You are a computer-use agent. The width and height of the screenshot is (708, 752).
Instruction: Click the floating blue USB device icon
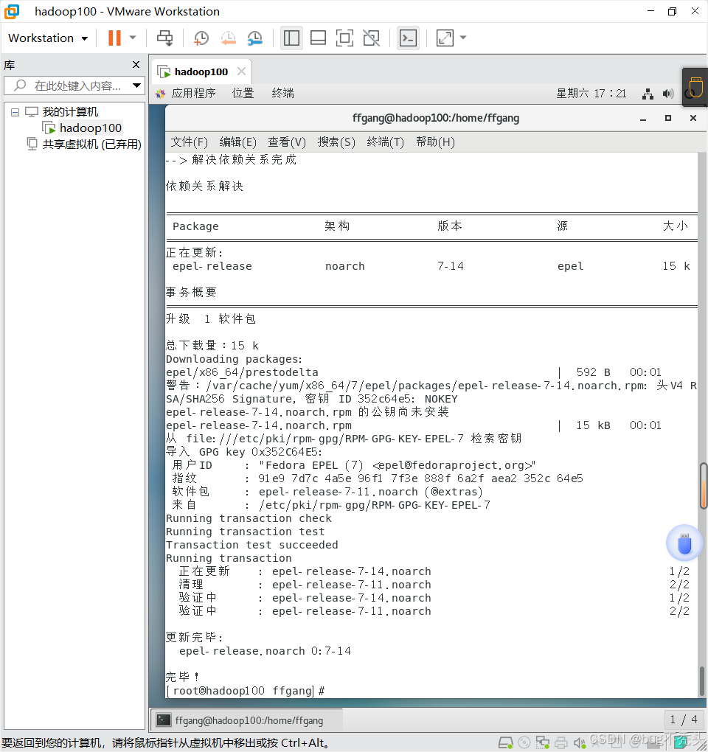684,543
